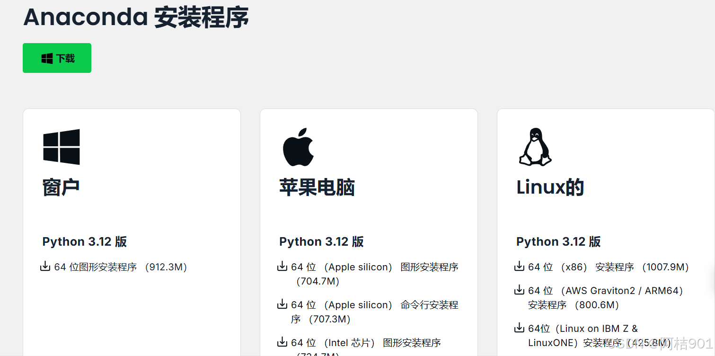
Task: Open 64 位 (x86) 安装程序 (1007.9M) link
Action: click(x=609, y=267)
